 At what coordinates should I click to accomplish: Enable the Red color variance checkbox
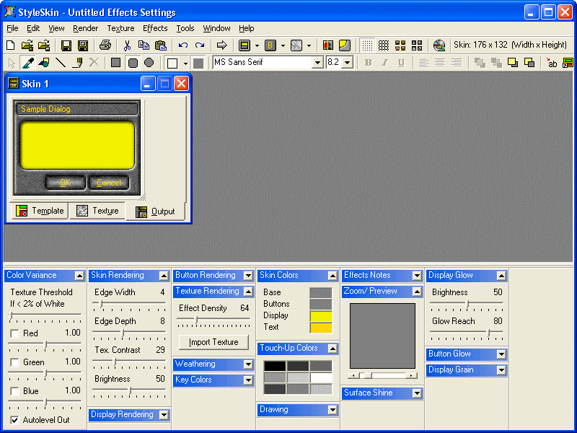pyautogui.click(x=14, y=333)
